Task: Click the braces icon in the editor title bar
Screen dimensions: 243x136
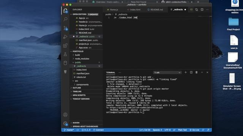Action: point(191,9)
